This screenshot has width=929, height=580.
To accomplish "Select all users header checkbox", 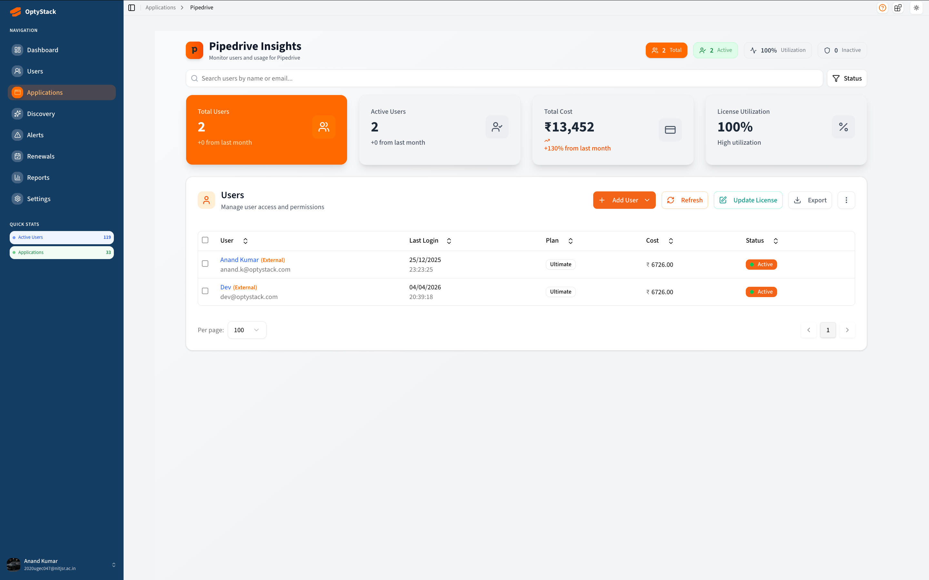I will click(x=205, y=240).
